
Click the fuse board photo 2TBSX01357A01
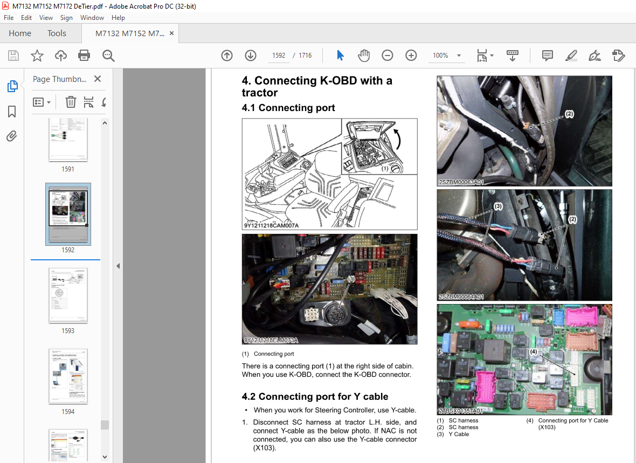pyautogui.click(x=524, y=360)
